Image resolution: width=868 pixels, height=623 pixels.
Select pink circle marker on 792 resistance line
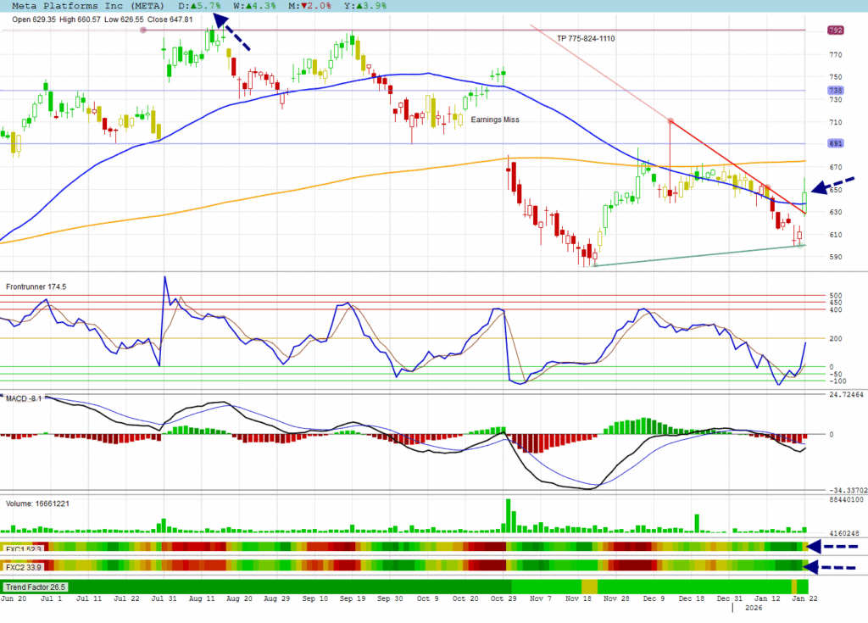click(x=143, y=31)
